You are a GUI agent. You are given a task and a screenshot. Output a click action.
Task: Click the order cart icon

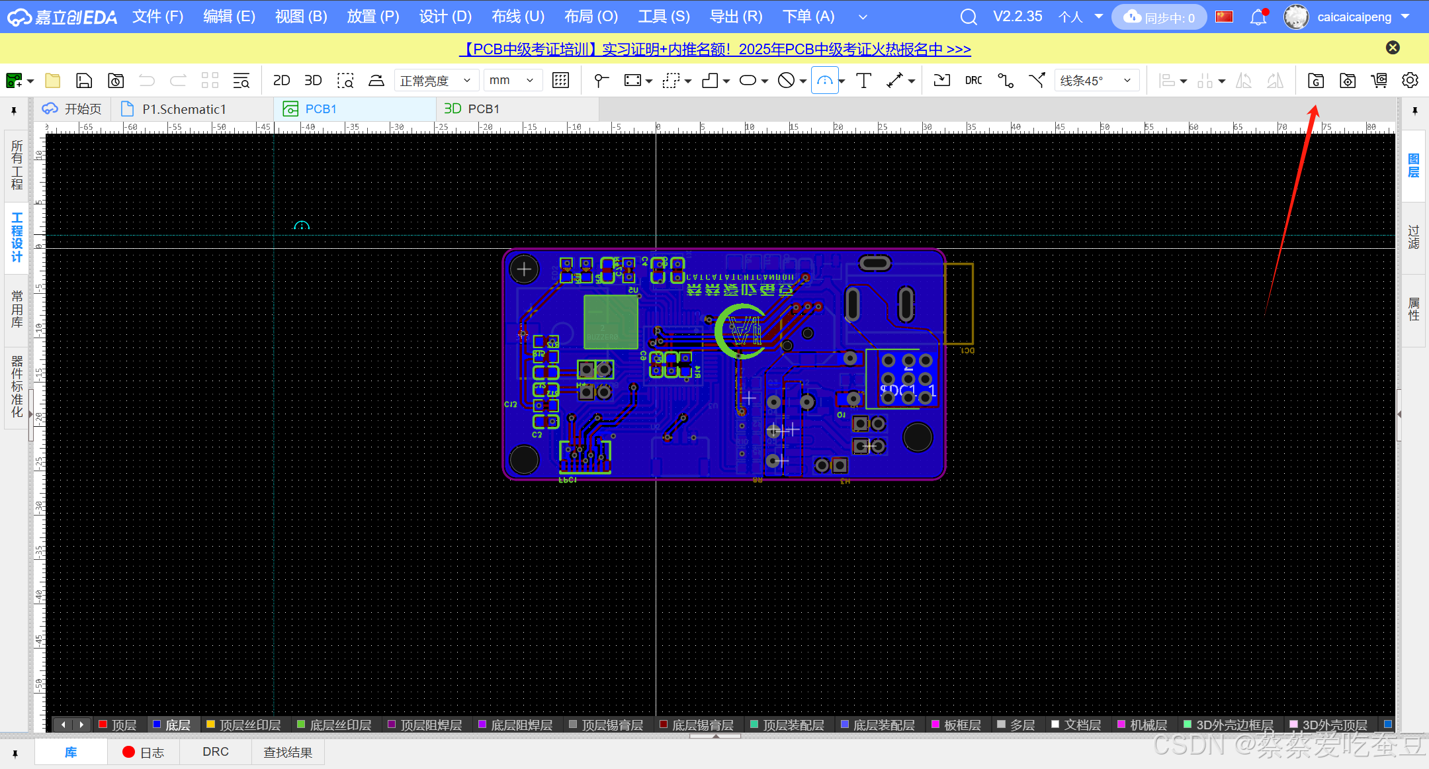[x=1379, y=81]
